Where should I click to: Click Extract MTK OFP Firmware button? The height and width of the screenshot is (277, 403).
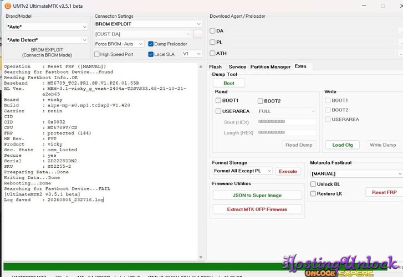[x=257, y=209]
